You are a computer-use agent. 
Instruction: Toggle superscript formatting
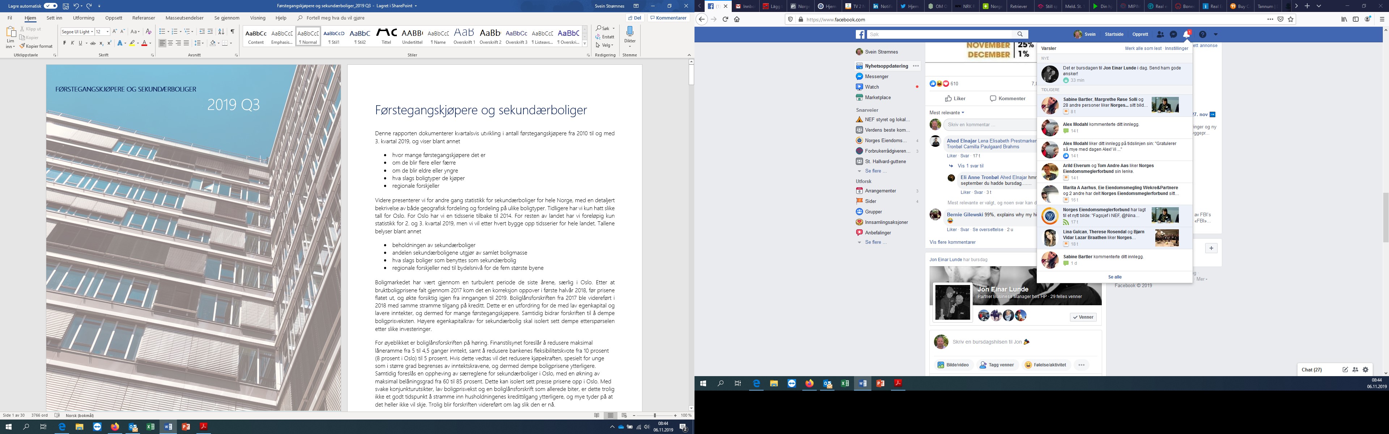pyautogui.click(x=110, y=43)
